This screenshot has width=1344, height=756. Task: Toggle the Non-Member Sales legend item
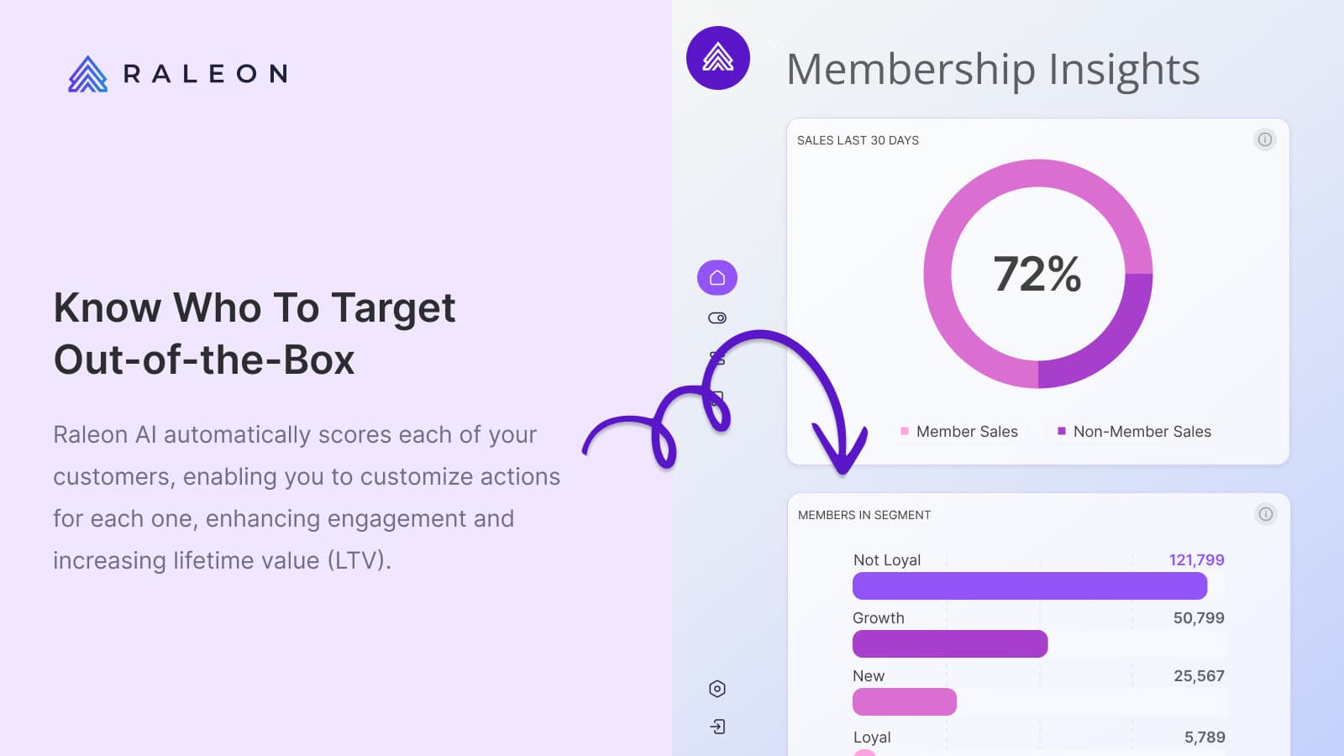1133,432
